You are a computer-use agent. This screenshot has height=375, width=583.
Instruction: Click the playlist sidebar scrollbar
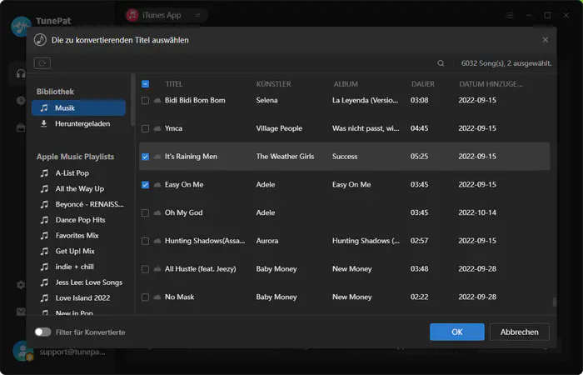[132, 99]
